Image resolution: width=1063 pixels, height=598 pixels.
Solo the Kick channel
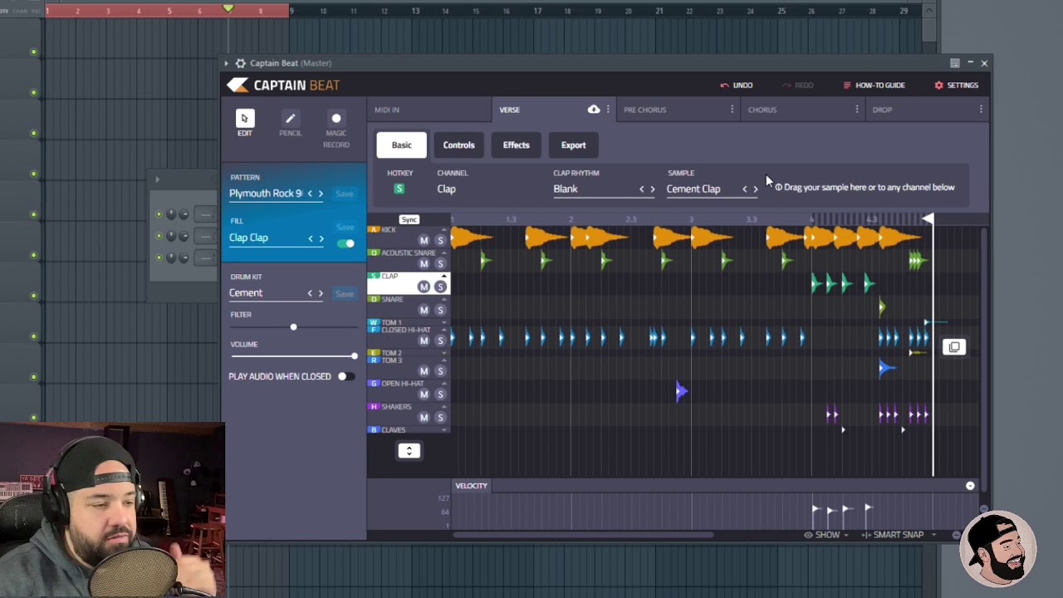(440, 240)
